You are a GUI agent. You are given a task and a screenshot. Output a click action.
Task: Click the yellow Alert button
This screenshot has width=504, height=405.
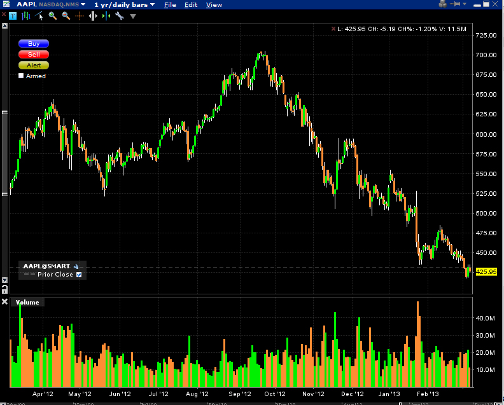[x=34, y=65]
